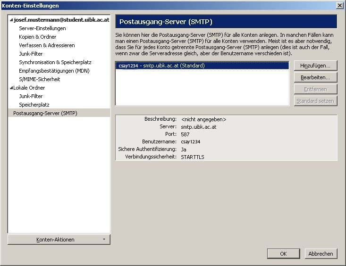The height and width of the screenshot is (266, 346).
Task: Select Lokale Ordner entry
Action: tap(29, 88)
